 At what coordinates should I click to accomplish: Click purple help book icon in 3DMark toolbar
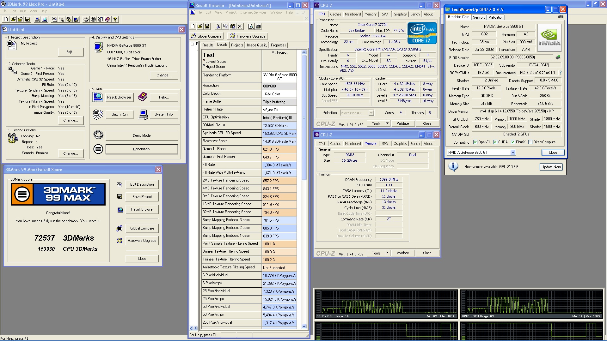pos(108,20)
